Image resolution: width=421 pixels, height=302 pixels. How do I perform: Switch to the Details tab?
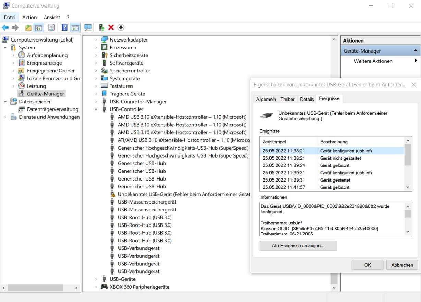coord(306,99)
